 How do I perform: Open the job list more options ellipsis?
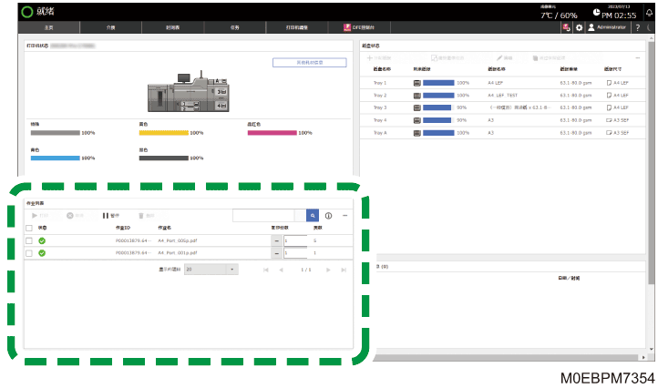tap(344, 216)
